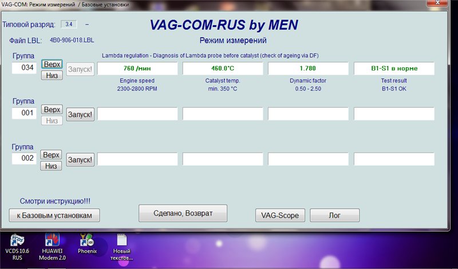Click the Лог button
The height and width of the screenshot is (269, 458).
coord(335,216)
